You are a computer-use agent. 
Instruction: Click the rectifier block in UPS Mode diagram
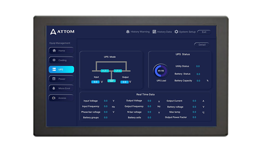point(105,71)
